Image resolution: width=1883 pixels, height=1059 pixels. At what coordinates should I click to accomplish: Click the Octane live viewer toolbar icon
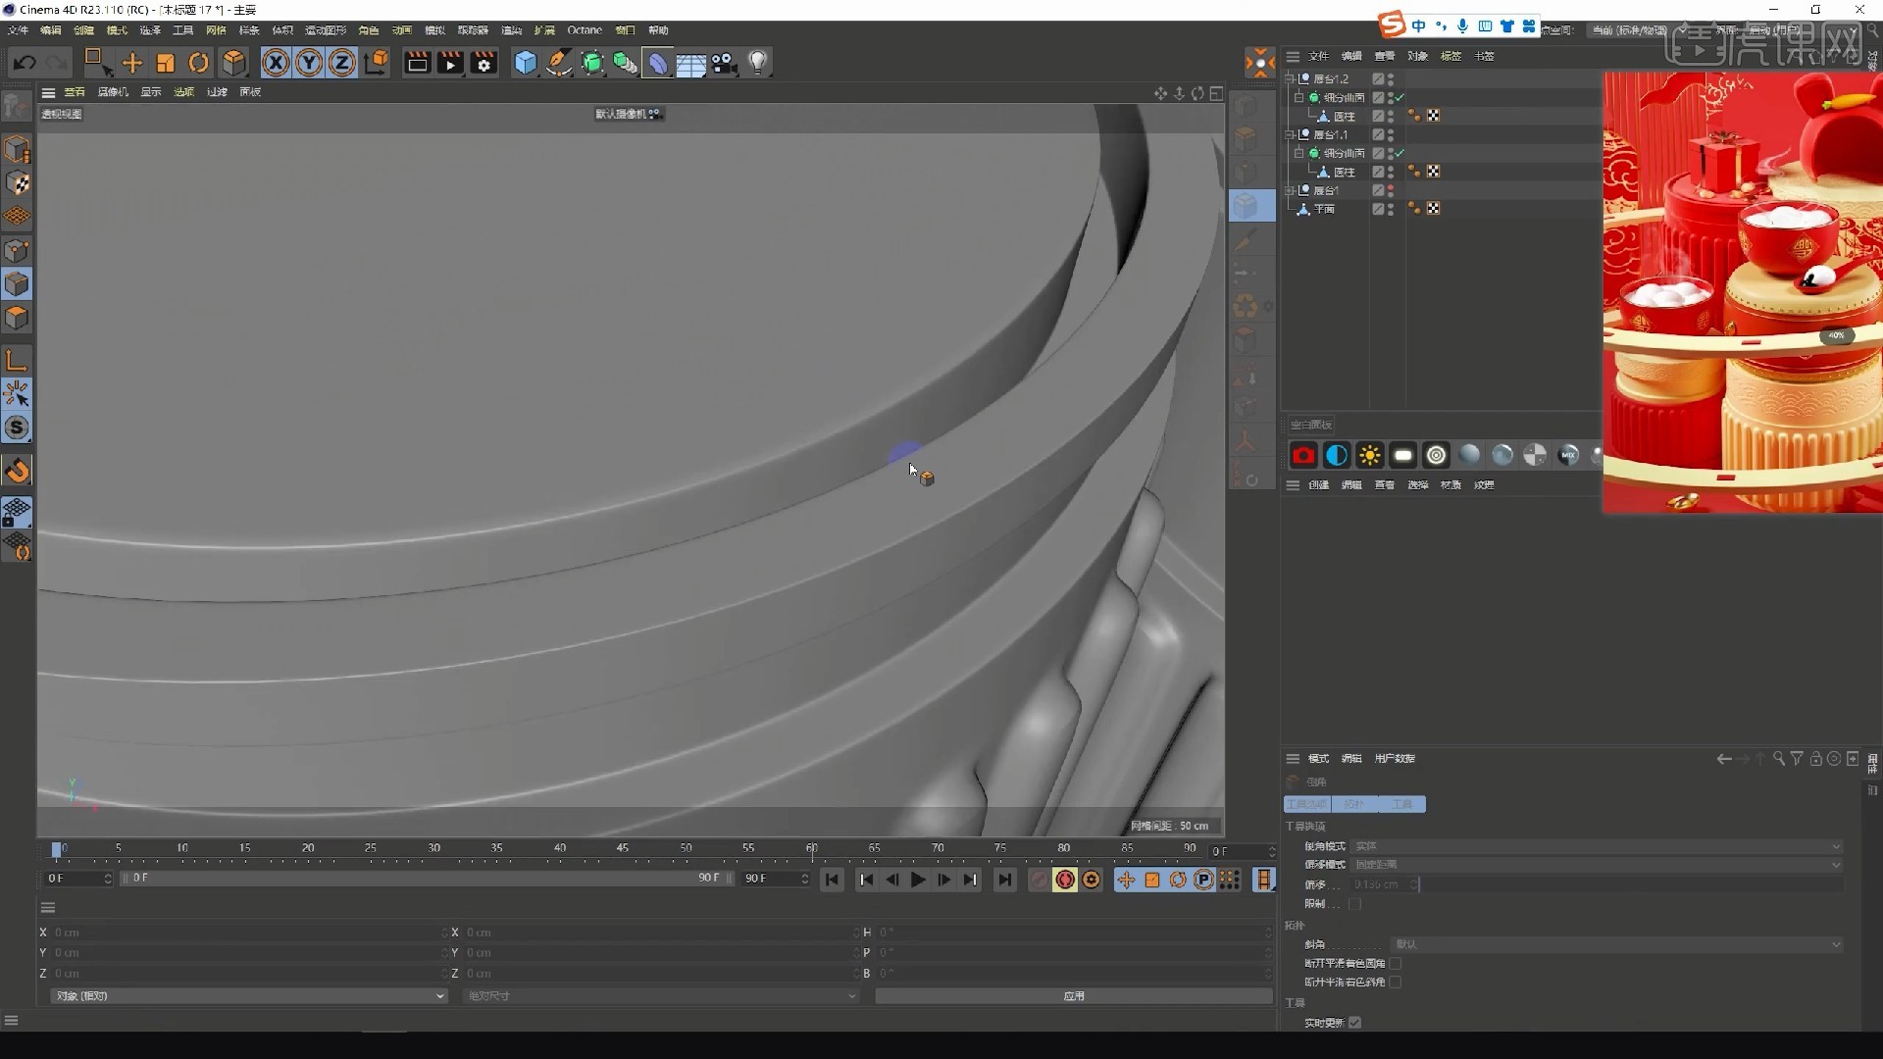[1260, 63]
